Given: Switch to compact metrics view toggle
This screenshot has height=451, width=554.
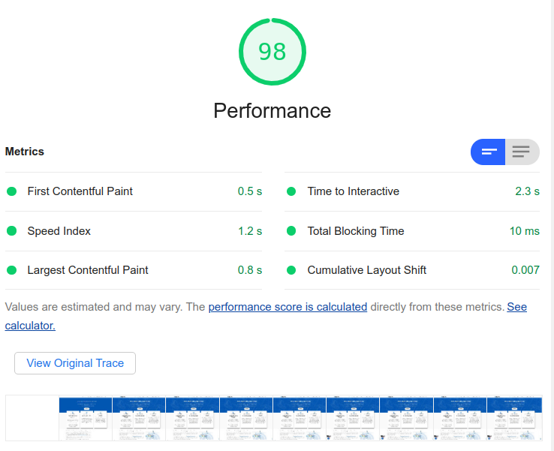Looking at the screenshot, I should coord(488,152).
